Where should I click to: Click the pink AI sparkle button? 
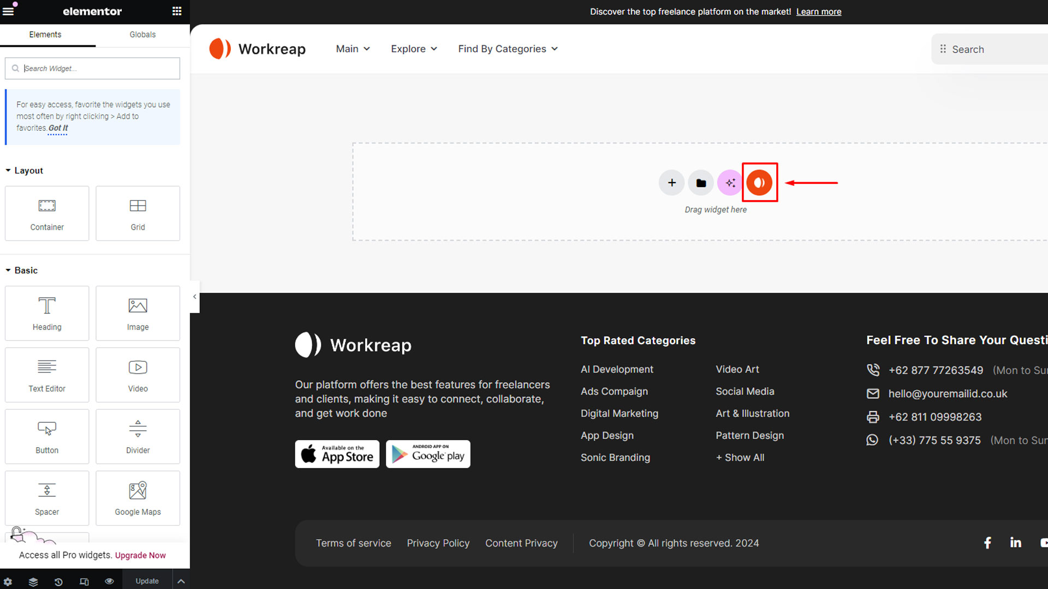tap(730, 183)
